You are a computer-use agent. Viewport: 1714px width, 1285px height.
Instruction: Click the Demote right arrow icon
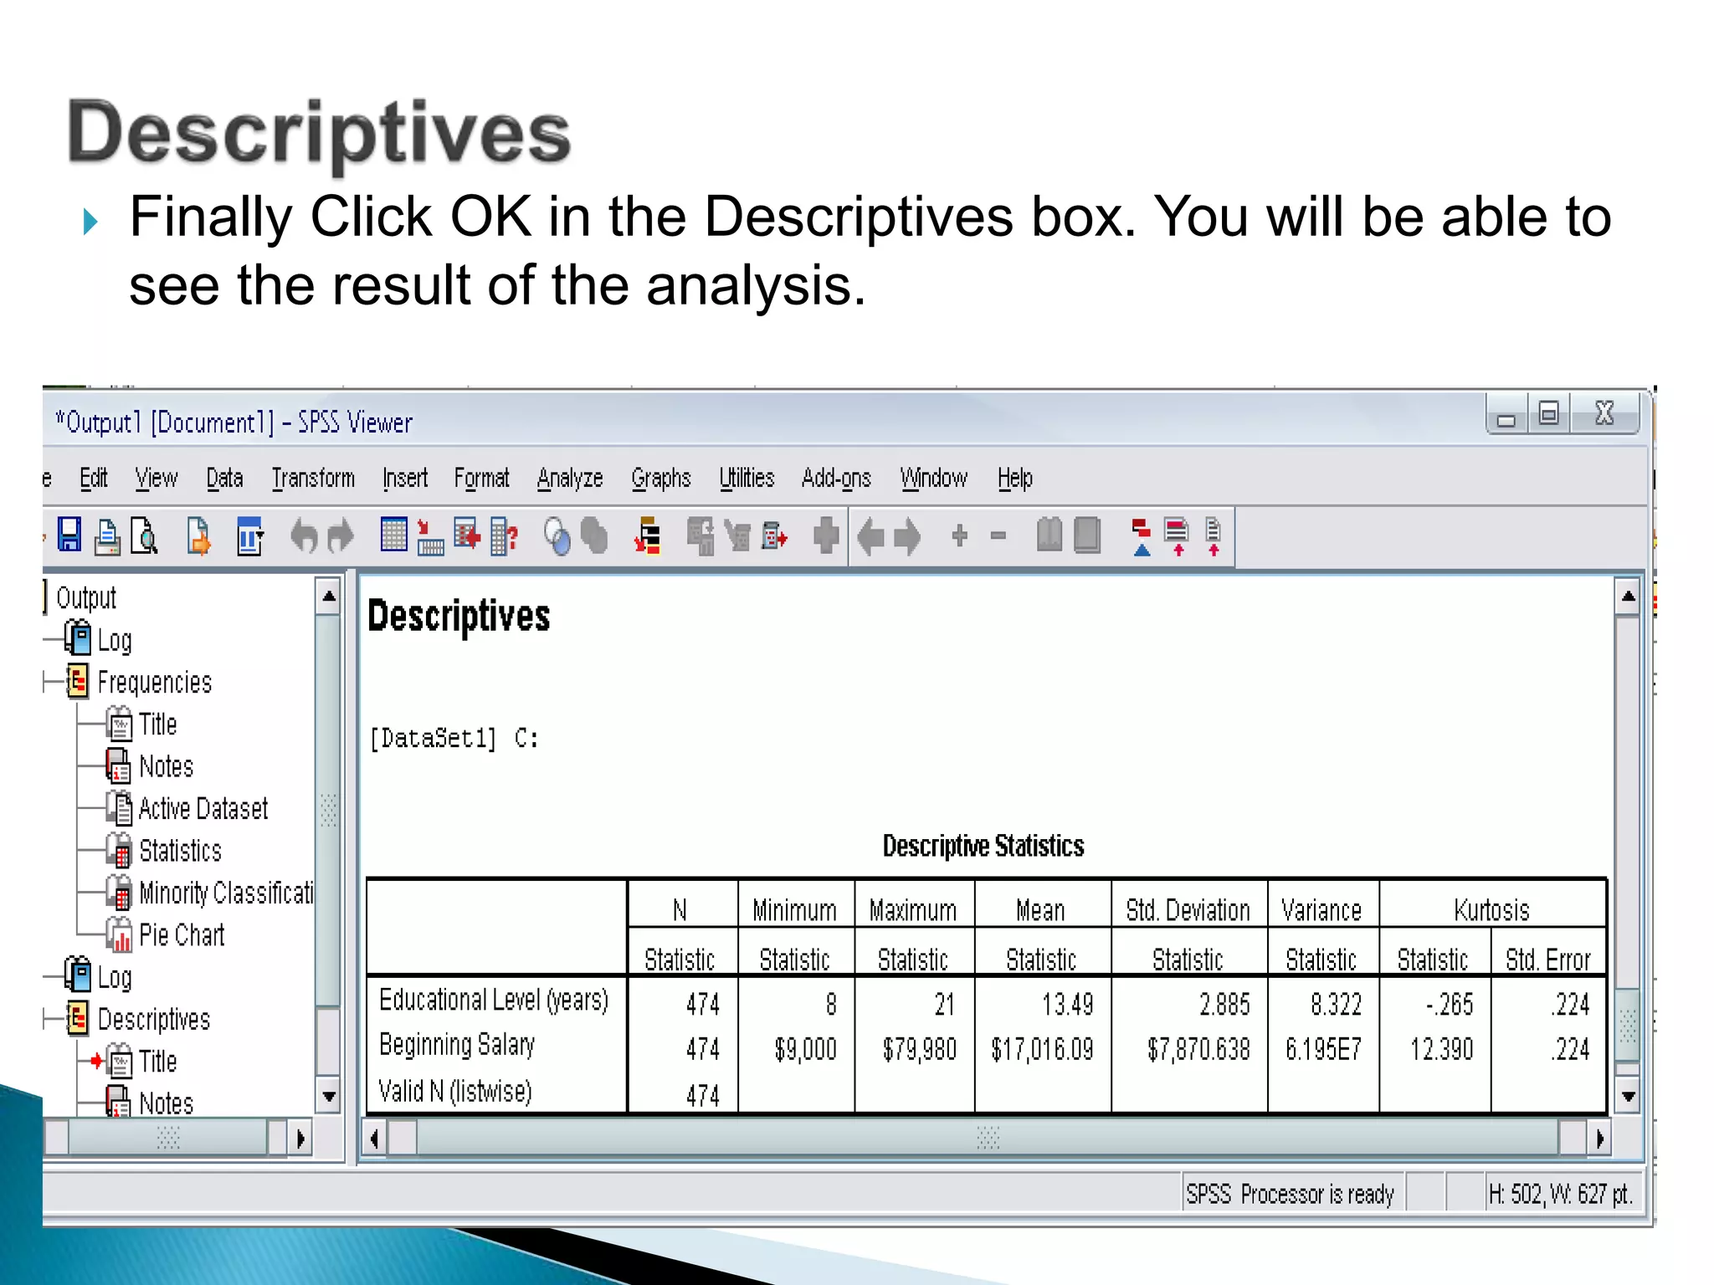(x=907, y=536)
